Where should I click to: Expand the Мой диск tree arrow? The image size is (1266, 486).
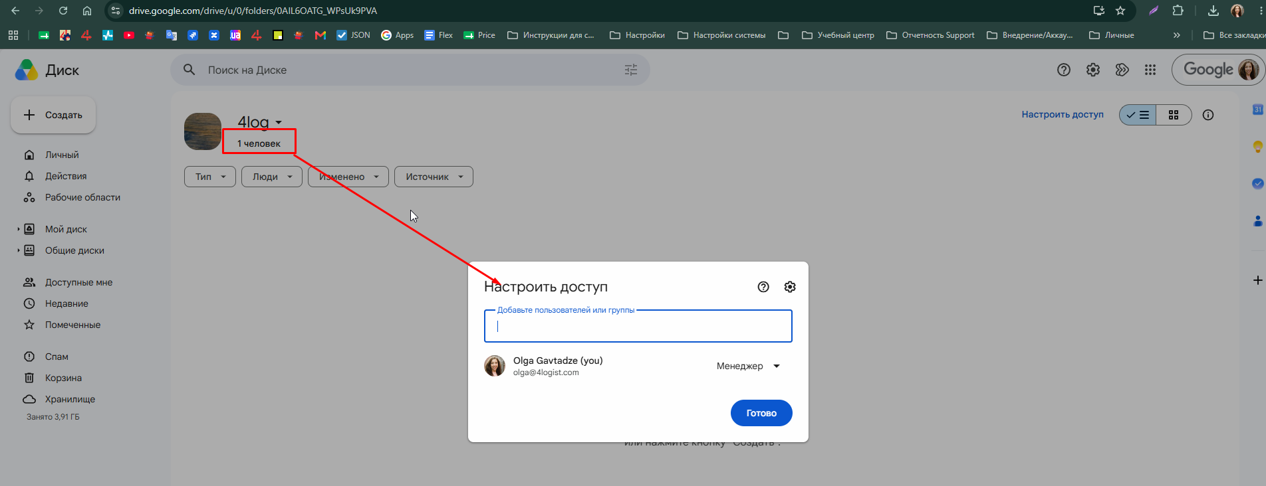pos(18,229)
